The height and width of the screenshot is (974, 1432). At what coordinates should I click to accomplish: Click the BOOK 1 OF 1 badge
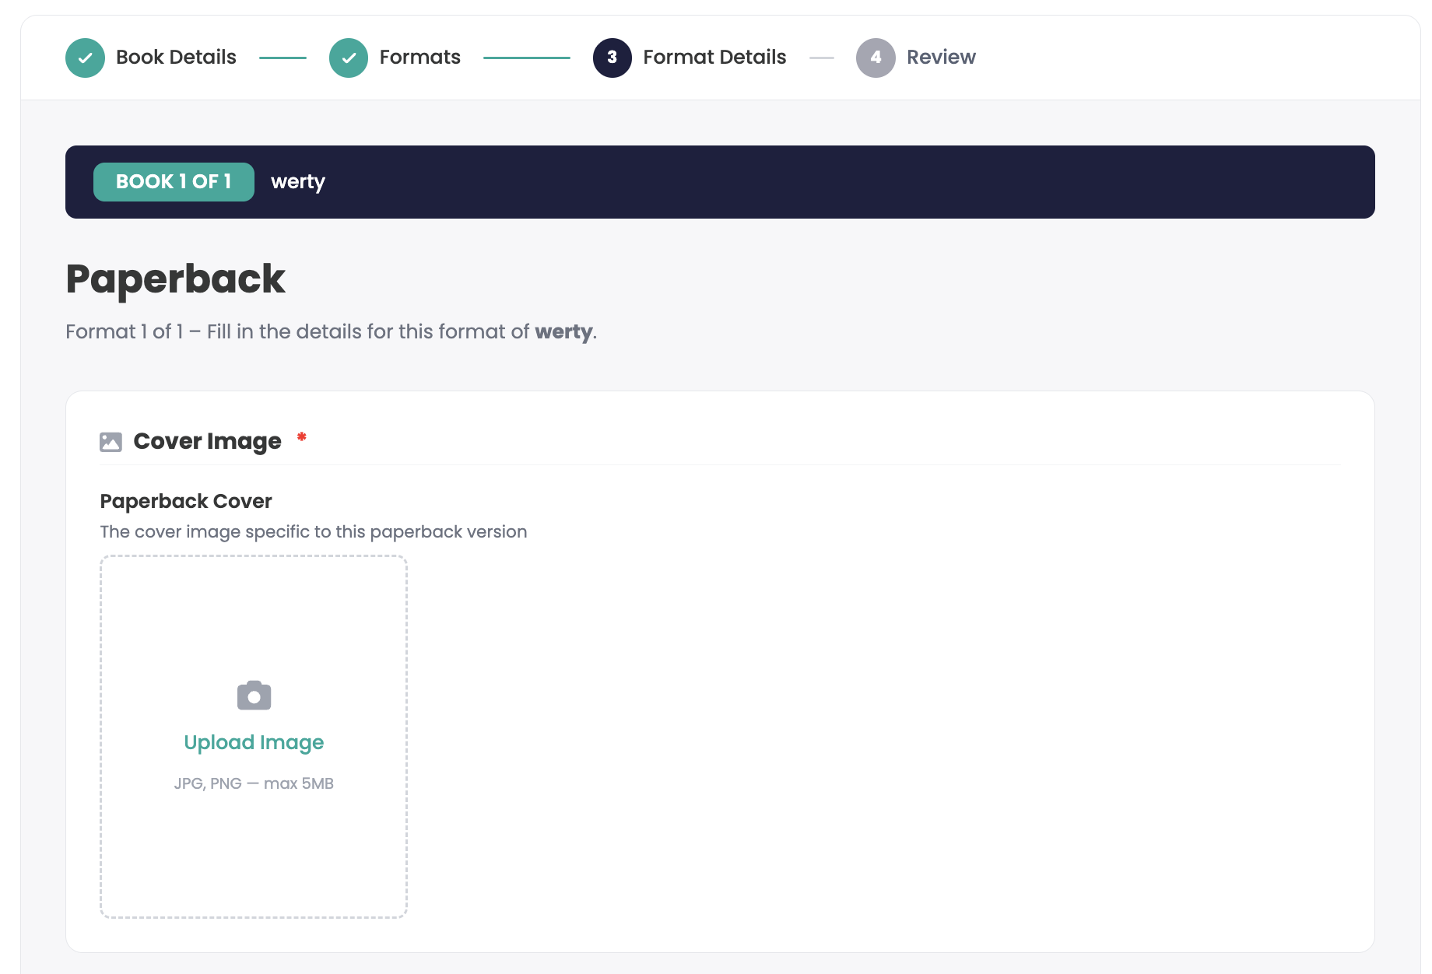[174, 182]
